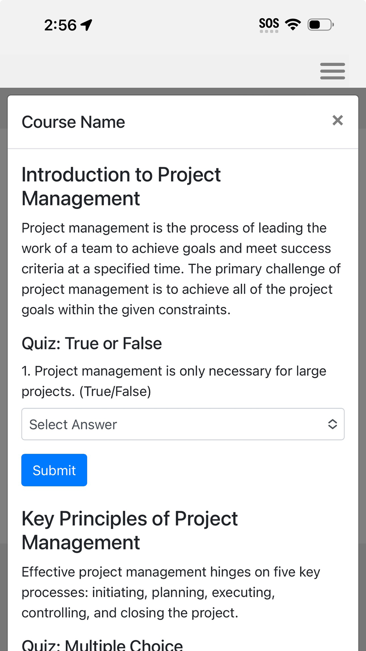Tap the SOS signal indicator
Image resolution: width=366 pixels, height=651 pixels.
(269, 25)
